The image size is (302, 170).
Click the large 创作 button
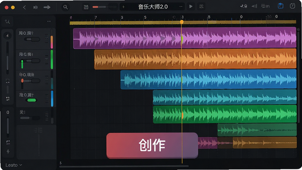point(152,145)
